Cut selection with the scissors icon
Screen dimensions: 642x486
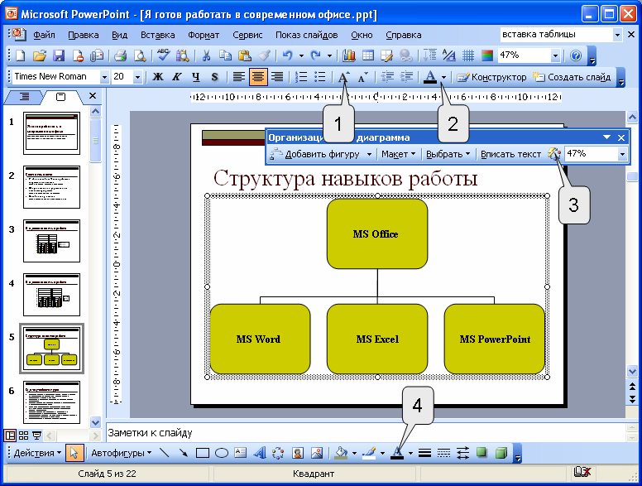pos(206,55)
